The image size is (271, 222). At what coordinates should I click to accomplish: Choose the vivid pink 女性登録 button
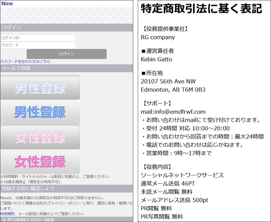(x=40, y=162)
